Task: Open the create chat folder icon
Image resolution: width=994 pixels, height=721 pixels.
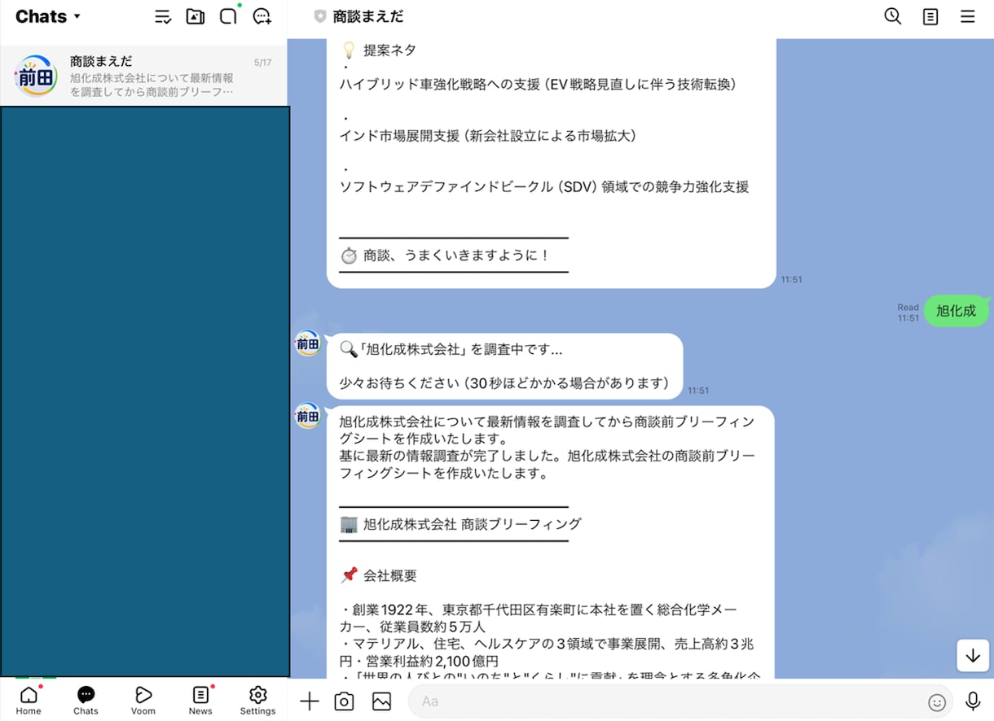Action: 196,16
